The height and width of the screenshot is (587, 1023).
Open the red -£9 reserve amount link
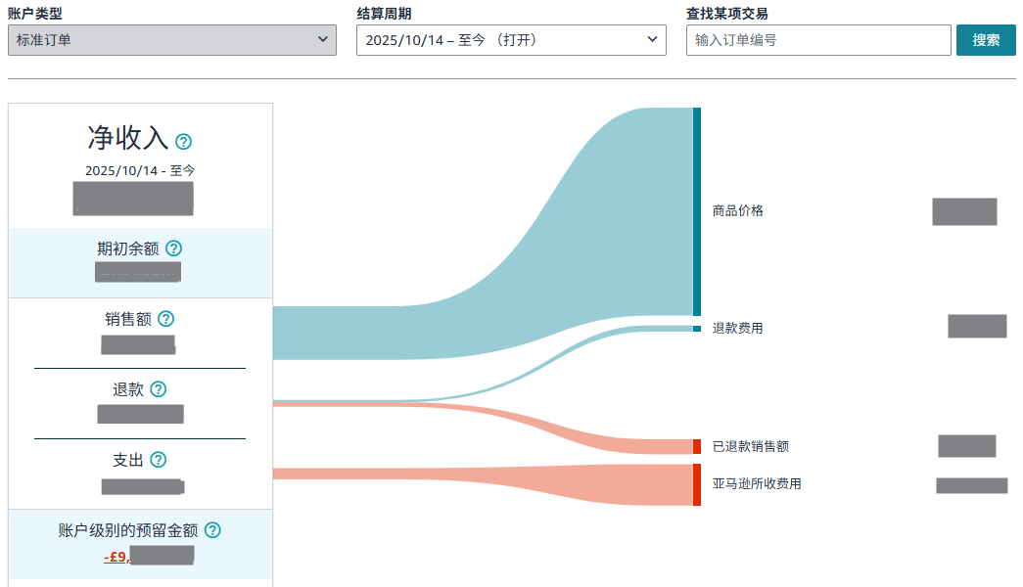click(117, 557)
